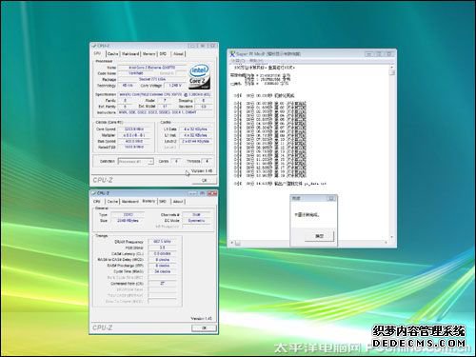Open the first menu in Super PI menu bar
The image size is (476, 357).
point(239,61)
